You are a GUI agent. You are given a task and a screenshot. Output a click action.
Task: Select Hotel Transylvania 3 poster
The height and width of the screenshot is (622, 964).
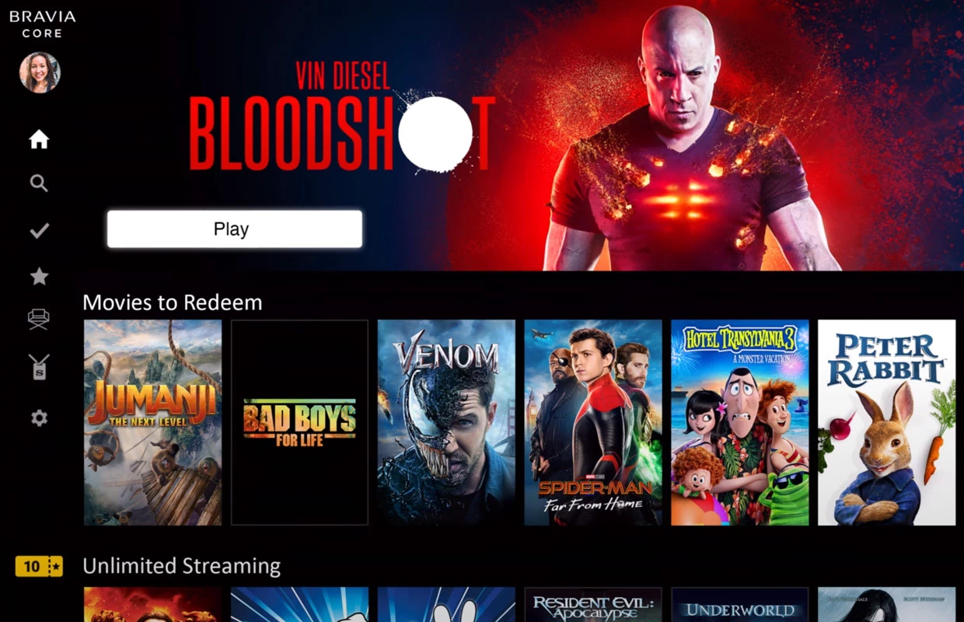[x=740, y=422]
